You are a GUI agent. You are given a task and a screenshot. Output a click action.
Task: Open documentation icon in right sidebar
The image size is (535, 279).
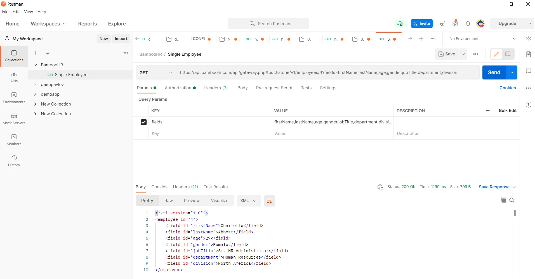pyautogui.click(x=528, y=54)
